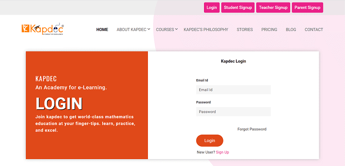
Task: Go to KAPDEC'S PHILOSOPHY page
Action: (206, 30)
